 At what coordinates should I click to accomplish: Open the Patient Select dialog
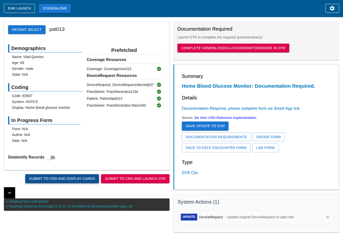click(x=27, y=30)
